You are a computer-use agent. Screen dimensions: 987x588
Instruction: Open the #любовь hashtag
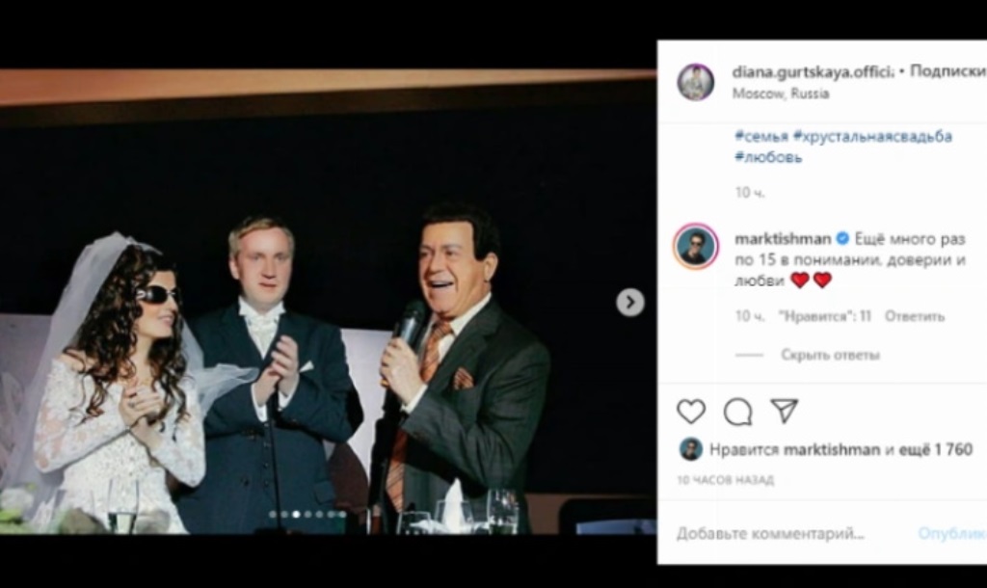(x=768, y=157)
